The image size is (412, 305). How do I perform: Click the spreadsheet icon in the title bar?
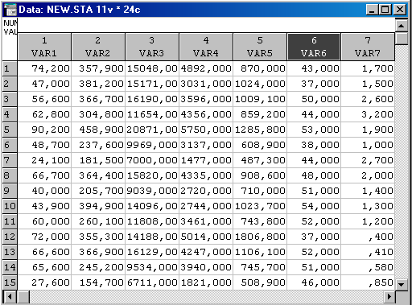[10, 10]
